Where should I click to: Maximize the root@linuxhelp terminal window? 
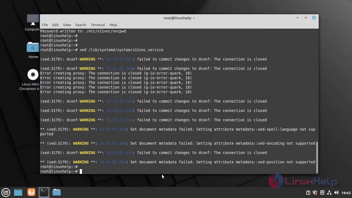tap(306, 18)
